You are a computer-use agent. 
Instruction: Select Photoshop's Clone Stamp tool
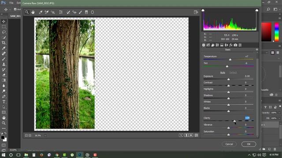(4, 64)
